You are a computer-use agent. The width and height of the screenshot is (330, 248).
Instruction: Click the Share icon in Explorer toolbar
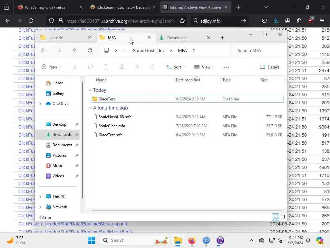click(x=137, y=67)
